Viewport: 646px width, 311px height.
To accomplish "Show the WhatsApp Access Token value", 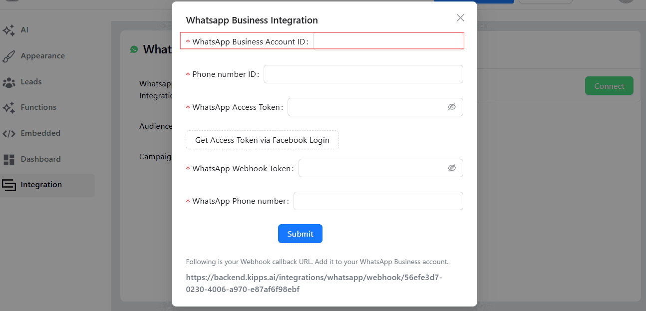I will (452, 107).
